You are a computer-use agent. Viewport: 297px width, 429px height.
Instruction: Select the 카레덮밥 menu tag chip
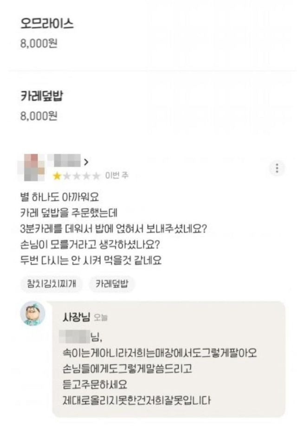112,284
